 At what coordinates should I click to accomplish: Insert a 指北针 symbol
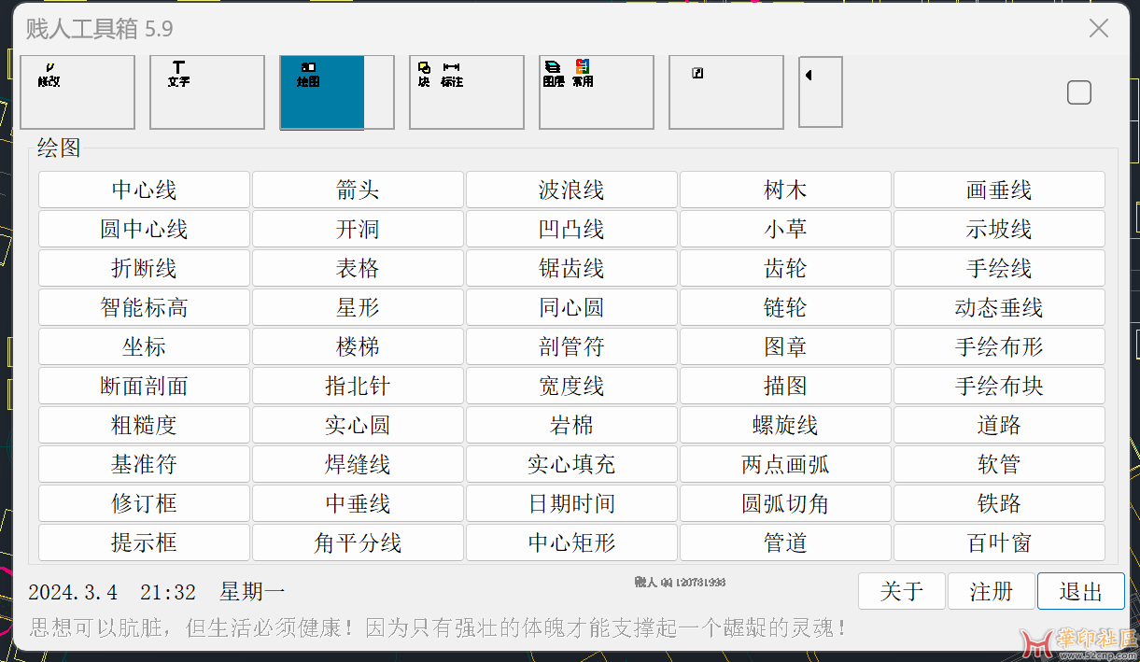pos(358,386)
